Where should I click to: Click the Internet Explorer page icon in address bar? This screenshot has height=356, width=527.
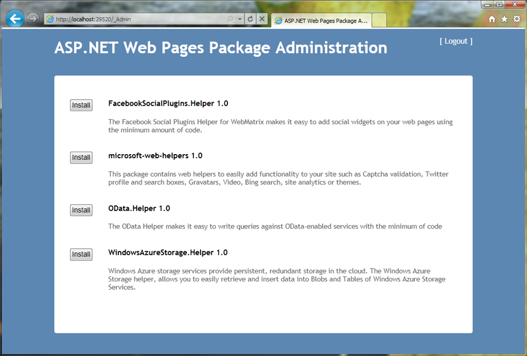tap(50, 19)
